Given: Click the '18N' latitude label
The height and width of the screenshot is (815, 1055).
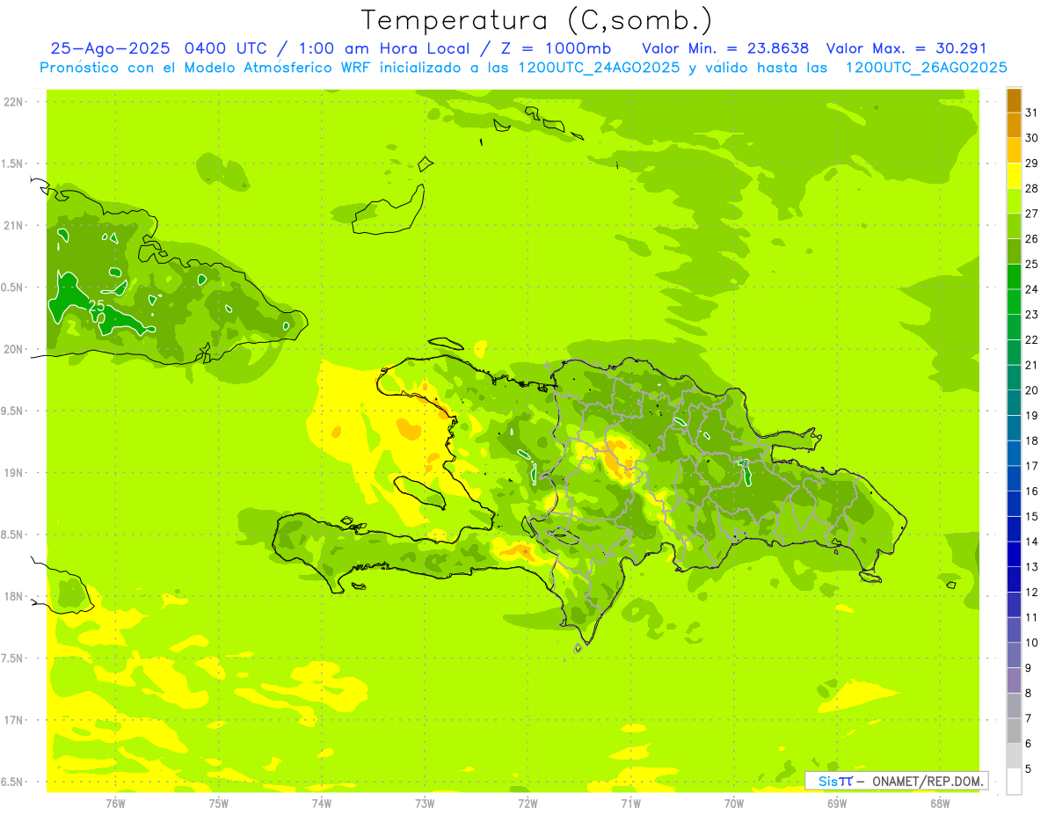Looking at the screenshot, I should [x=13, y=597].
